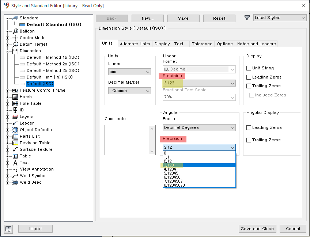Click the Reset button
Screen dimensions: 310x237
[x=219, y=18]
